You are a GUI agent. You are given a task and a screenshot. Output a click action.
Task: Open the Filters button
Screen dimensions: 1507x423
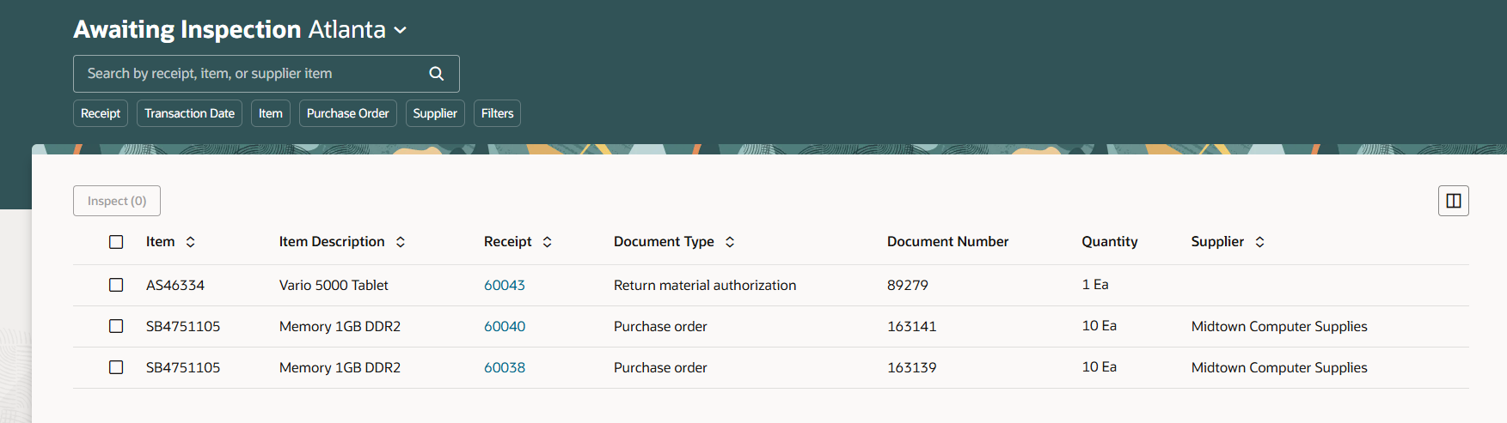point(497,113)
